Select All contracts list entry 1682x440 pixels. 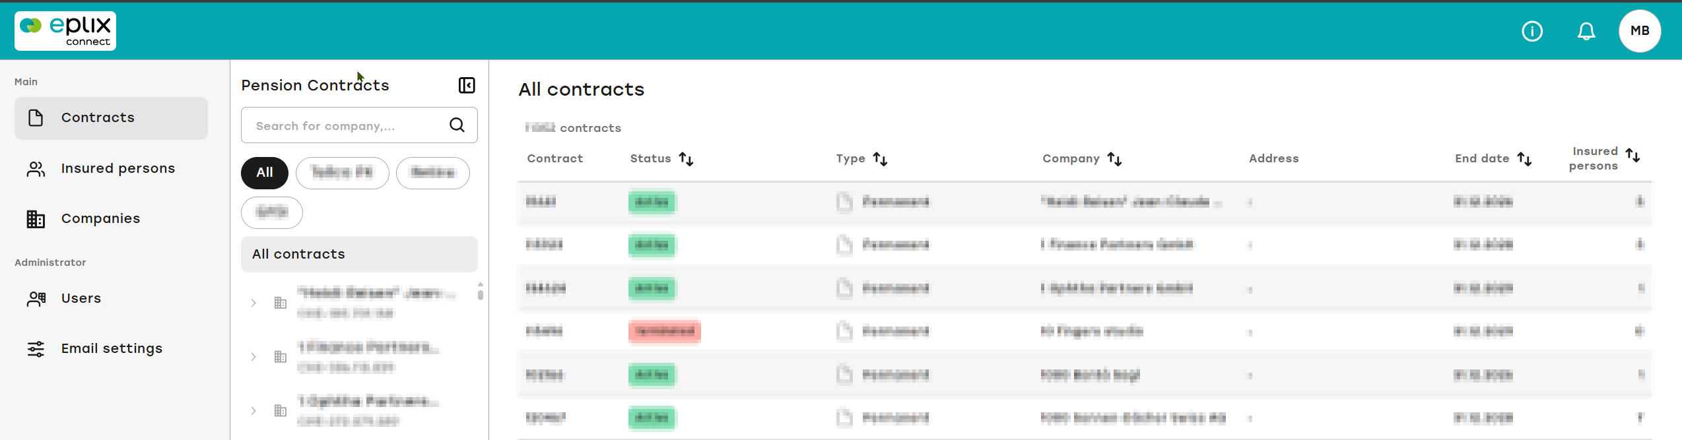click(x=359, y=255)
